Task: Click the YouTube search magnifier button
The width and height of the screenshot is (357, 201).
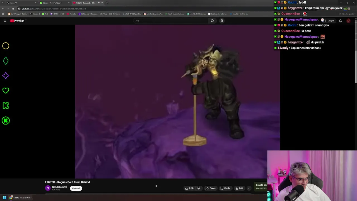Action: tap(212, 21)
